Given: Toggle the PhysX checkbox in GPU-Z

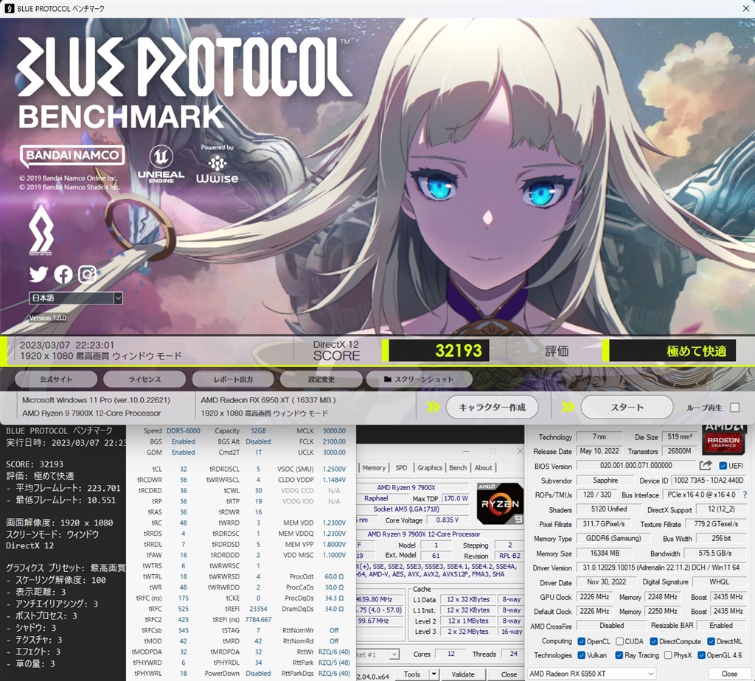Looking at the screenshot, I should [668, 655].
